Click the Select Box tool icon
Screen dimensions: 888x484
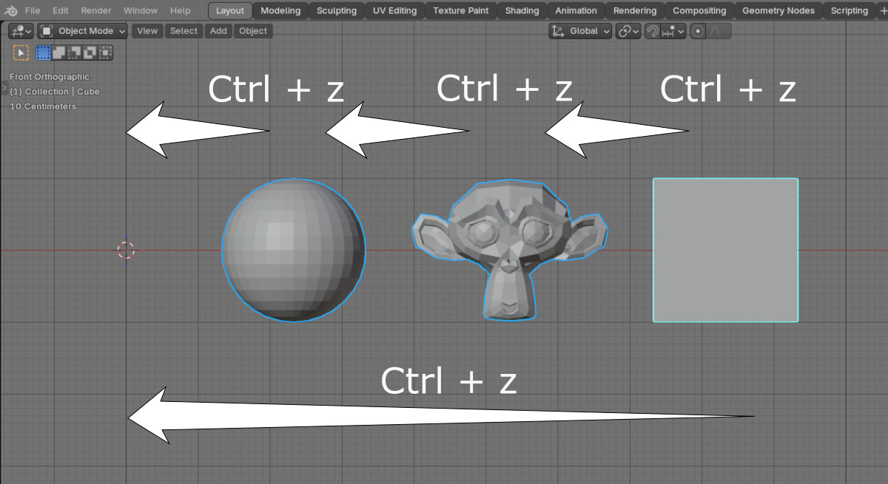(x=21, y=52)
